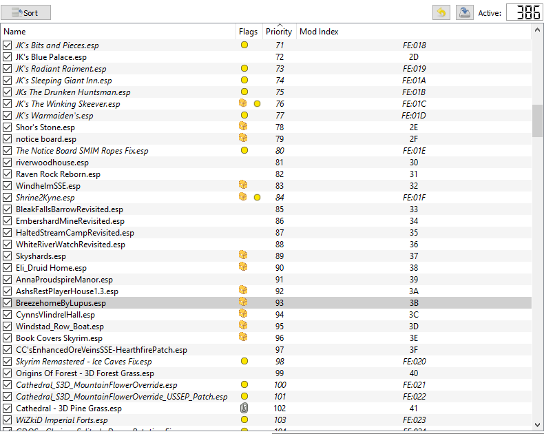The height and width of the screenshot is (434, 544).
Task: Click priority 99 cell
Action: pyautogui.click(x=280, y=373)
